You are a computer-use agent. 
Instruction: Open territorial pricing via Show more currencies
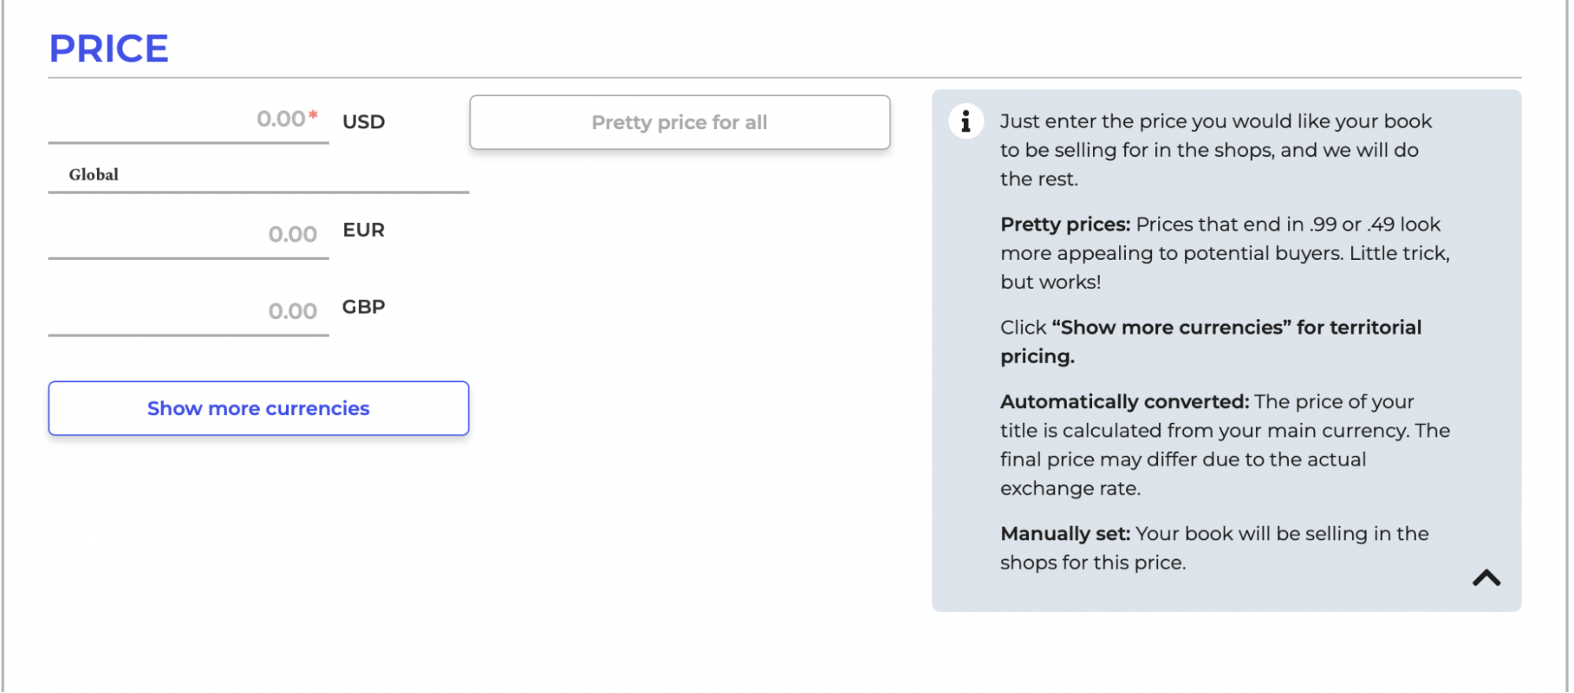(258, 408)
